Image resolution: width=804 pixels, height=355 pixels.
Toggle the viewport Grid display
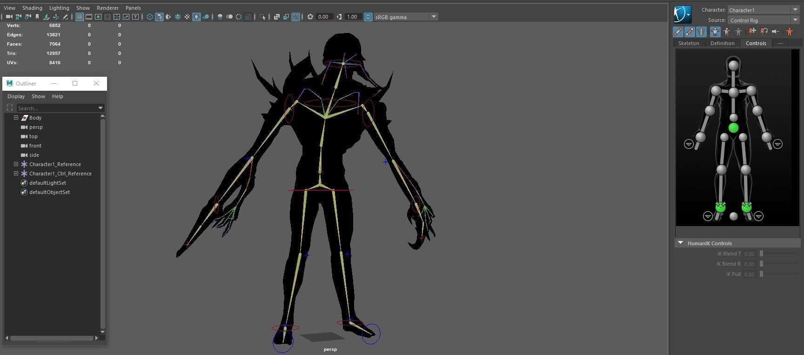(x=80, y=17)
